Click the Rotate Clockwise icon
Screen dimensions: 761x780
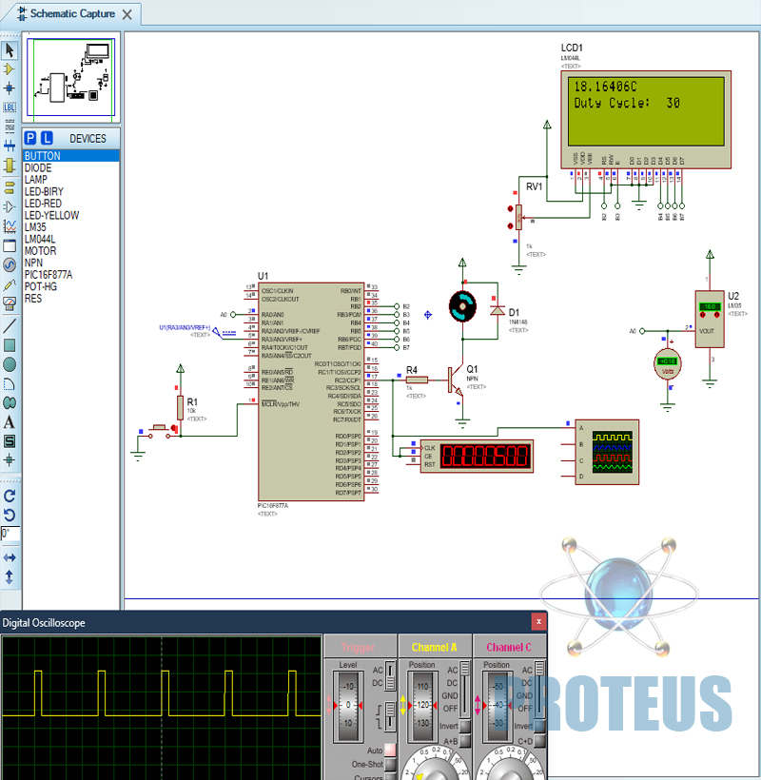10,496
